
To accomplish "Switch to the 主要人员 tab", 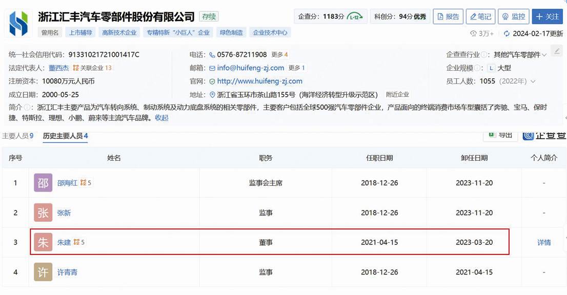I will click(17, 136).
